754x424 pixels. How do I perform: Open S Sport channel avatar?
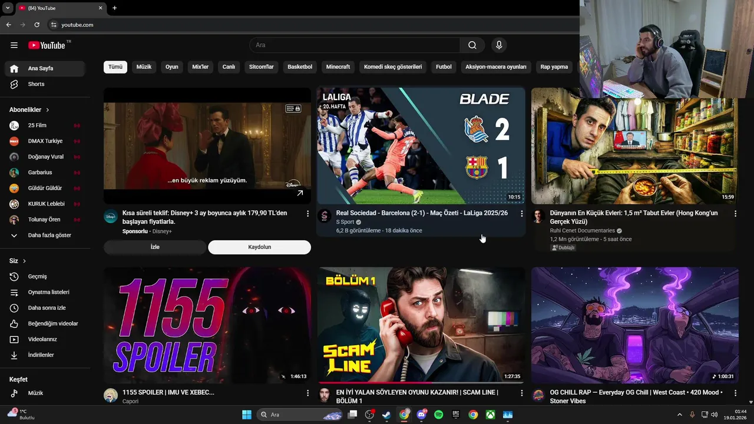[x=325, y=216]
